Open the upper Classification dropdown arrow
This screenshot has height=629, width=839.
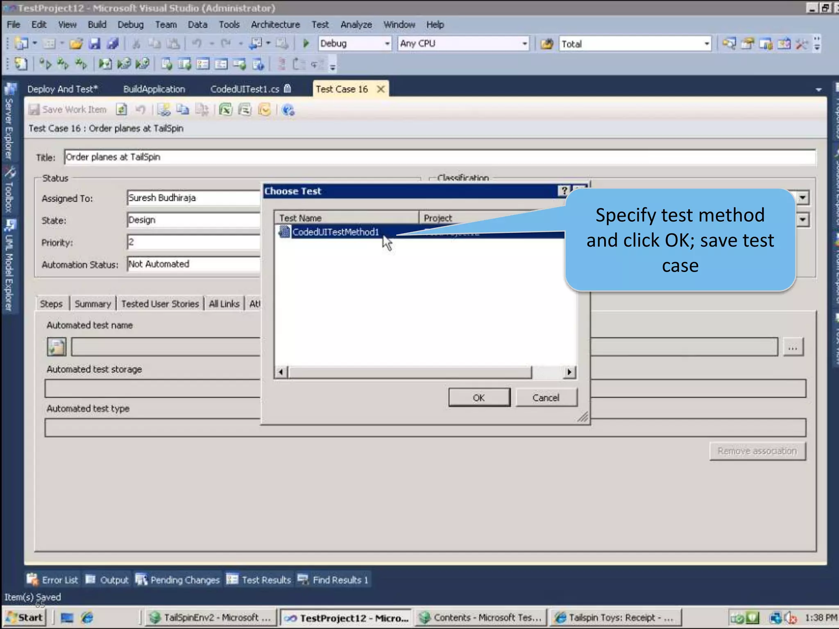(x=803, y=198)
